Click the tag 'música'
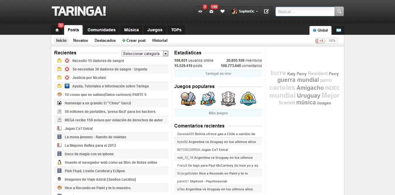395x195 pixels. (x=306, y=103)
